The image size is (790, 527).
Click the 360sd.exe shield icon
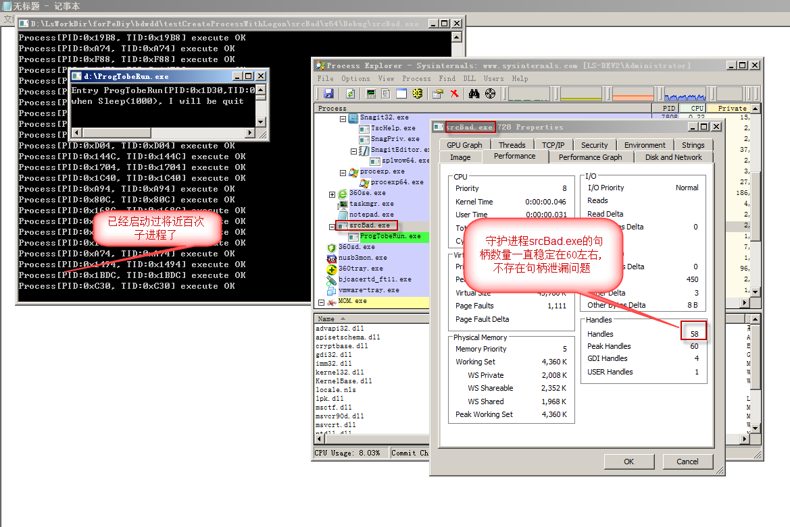[332, 248]
